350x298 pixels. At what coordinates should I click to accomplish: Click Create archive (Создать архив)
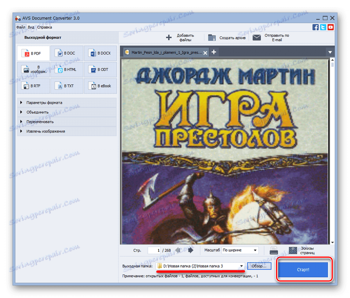tap(227, 38)
